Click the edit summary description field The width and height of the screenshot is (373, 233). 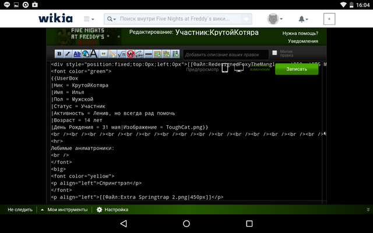[x=226, y=55]
